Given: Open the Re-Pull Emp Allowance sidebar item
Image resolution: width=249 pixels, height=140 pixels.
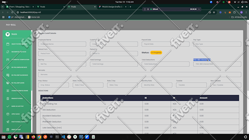Looking at the screenshot, I should tap(17, 75).
